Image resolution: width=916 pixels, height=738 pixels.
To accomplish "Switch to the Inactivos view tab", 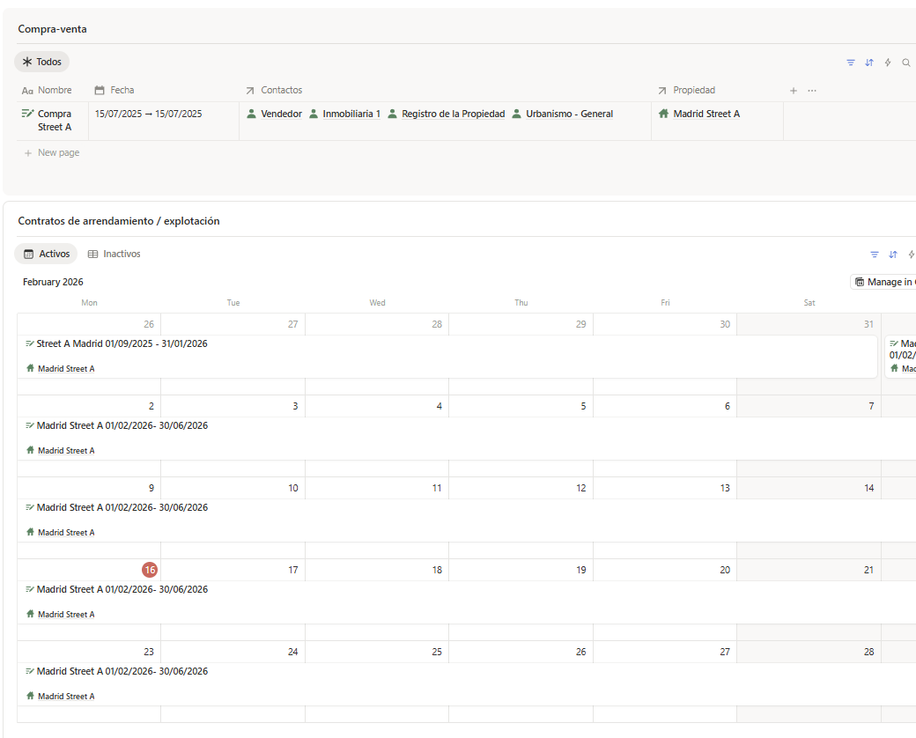I will (x=114, y=255).
